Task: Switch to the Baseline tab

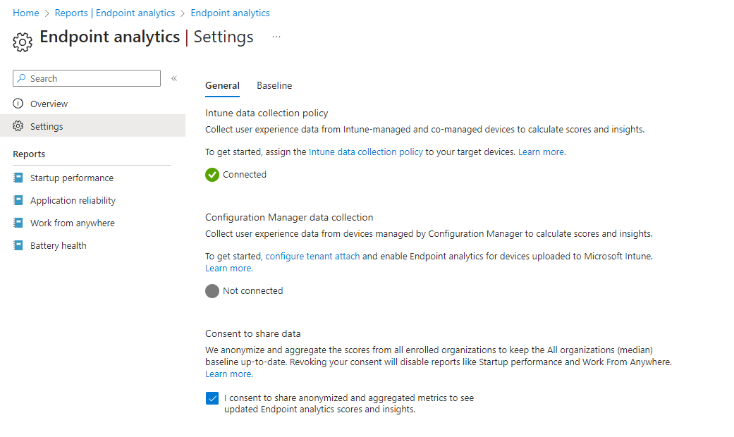Action: 274,86
